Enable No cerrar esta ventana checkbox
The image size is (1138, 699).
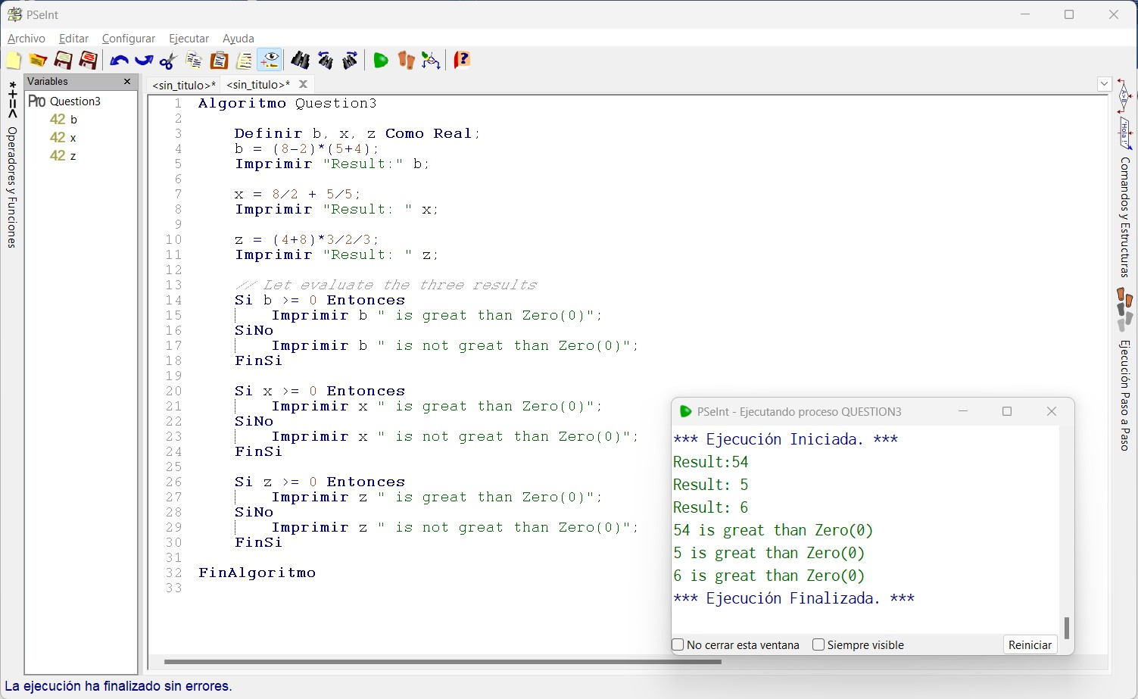pos(678,645)
